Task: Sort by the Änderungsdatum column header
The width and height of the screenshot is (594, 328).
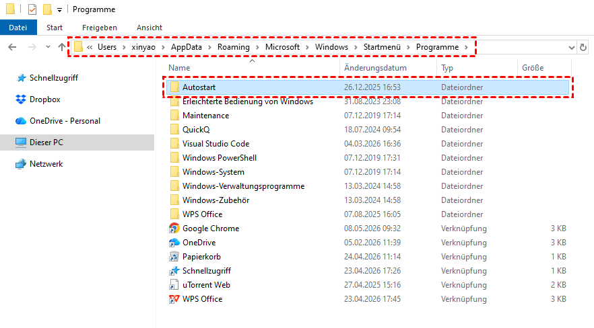Action: coord(375,68)
